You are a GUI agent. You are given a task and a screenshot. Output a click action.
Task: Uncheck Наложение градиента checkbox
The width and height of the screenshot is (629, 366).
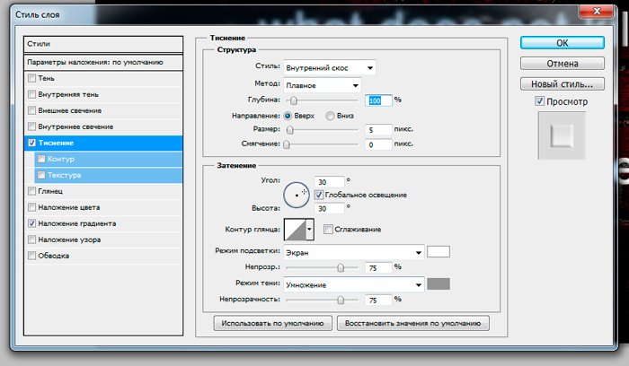[33, 223]
